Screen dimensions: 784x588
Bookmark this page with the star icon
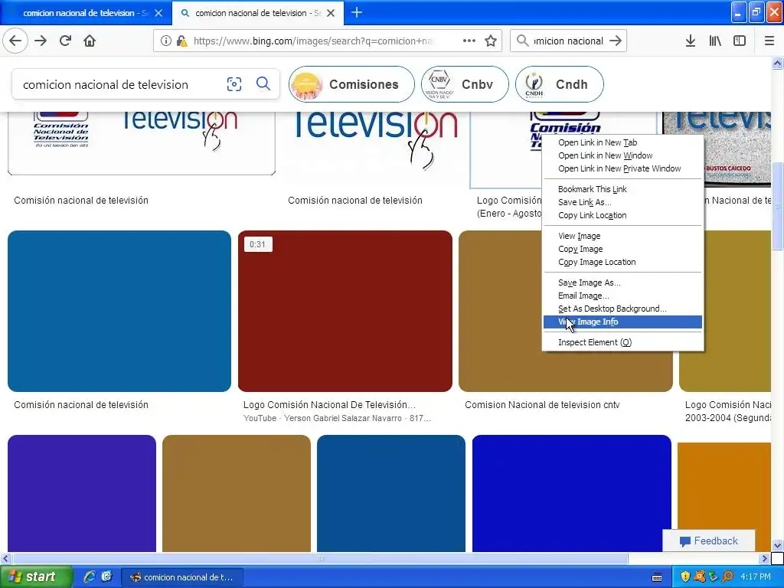[x=491, y=41]
